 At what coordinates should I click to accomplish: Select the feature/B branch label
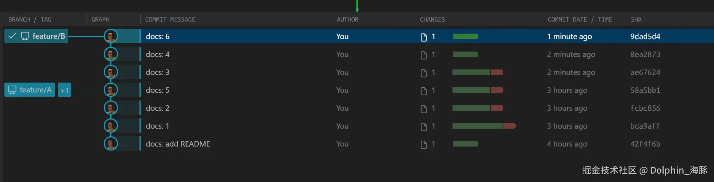pos(49,36)
